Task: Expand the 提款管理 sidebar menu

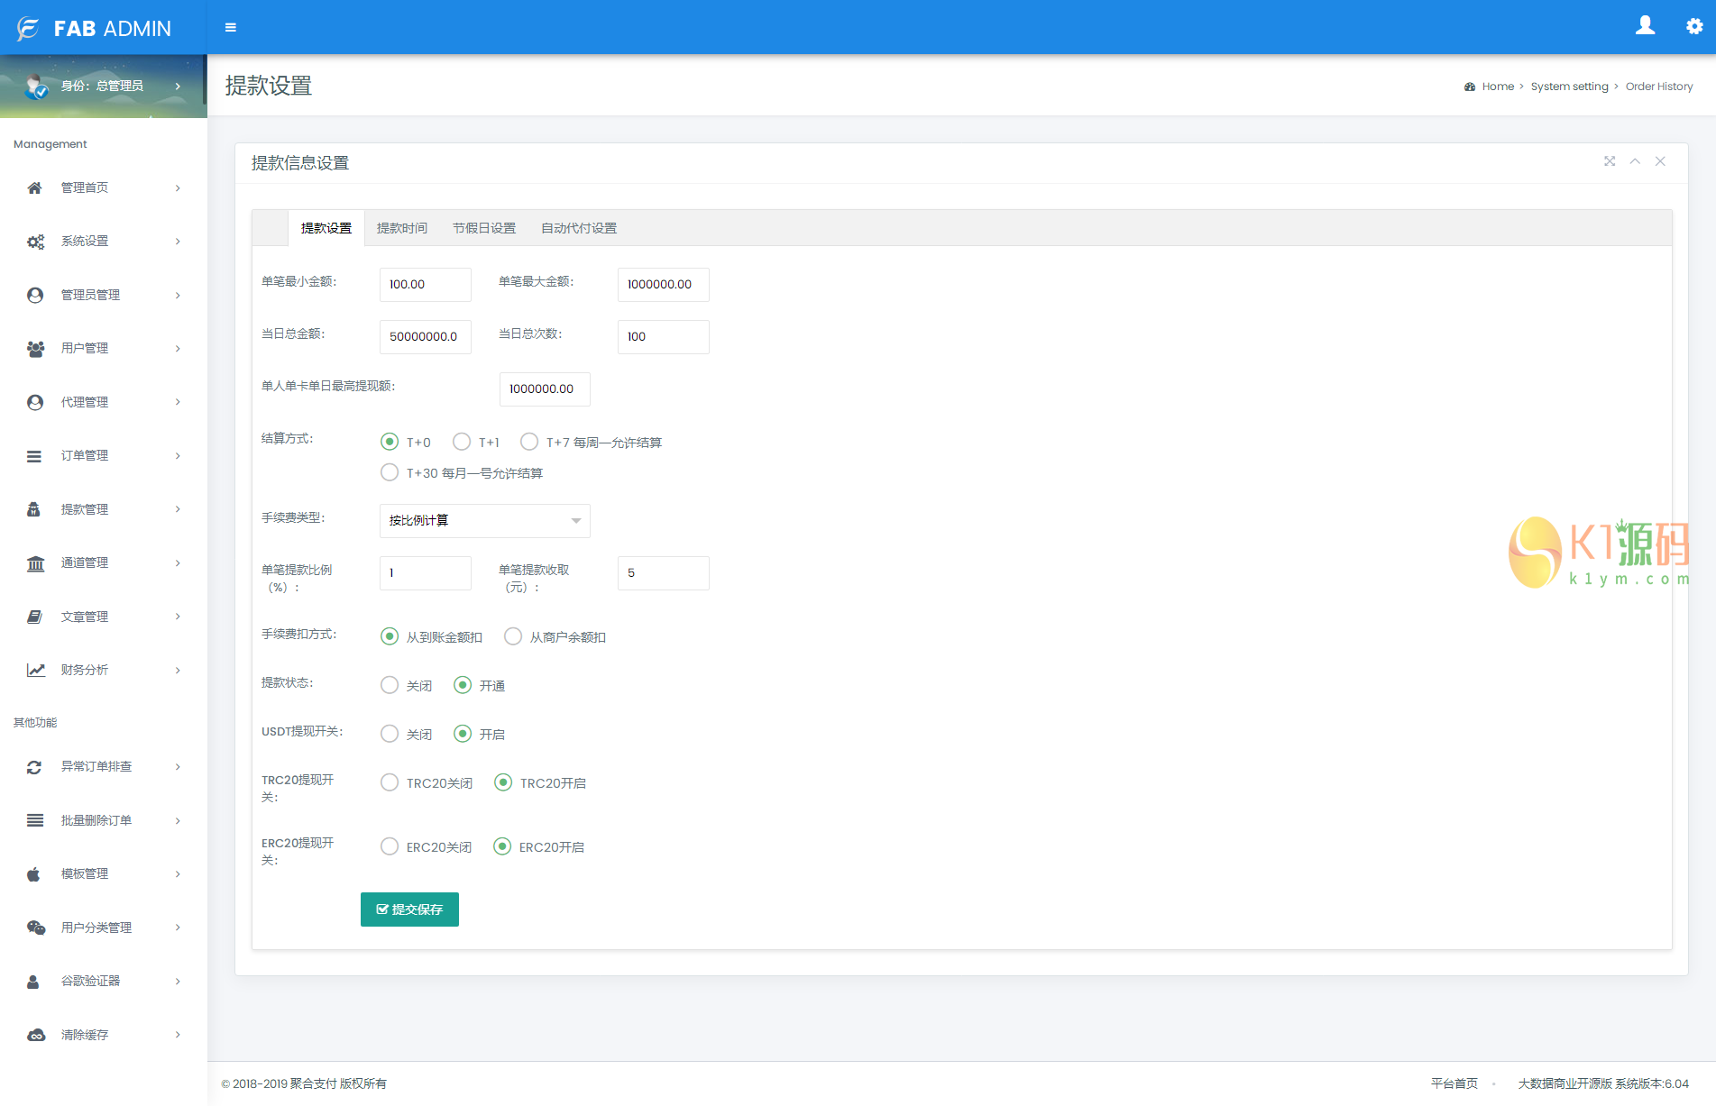Action: [x=104, y=509]
